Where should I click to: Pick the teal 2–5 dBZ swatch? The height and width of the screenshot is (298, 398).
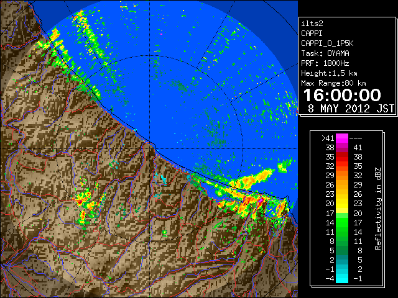(342, 260)
